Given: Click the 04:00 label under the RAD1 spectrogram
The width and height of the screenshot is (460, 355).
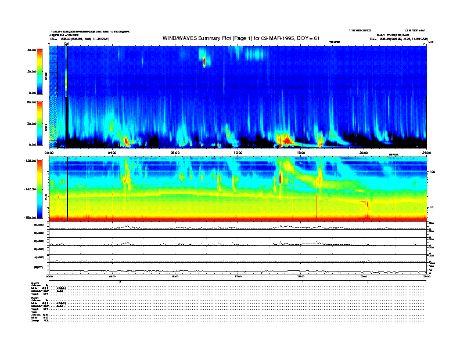Looking at the screenshot, I should coord(112,153).
